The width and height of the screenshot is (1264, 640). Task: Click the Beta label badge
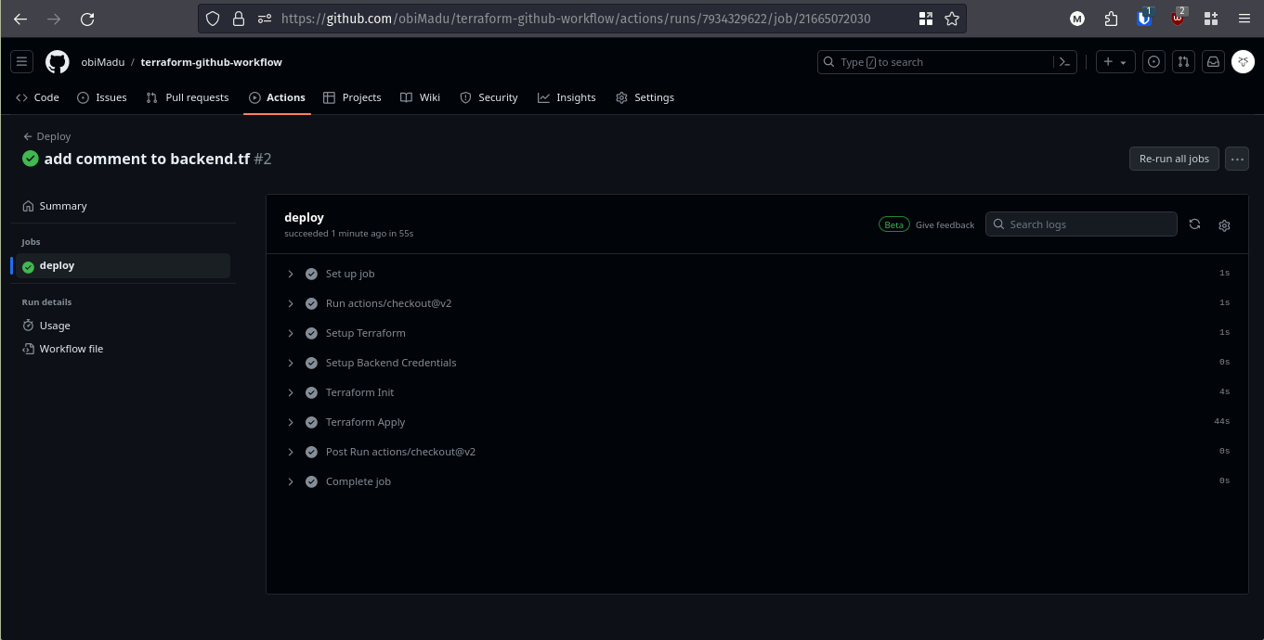pos(894,224)
